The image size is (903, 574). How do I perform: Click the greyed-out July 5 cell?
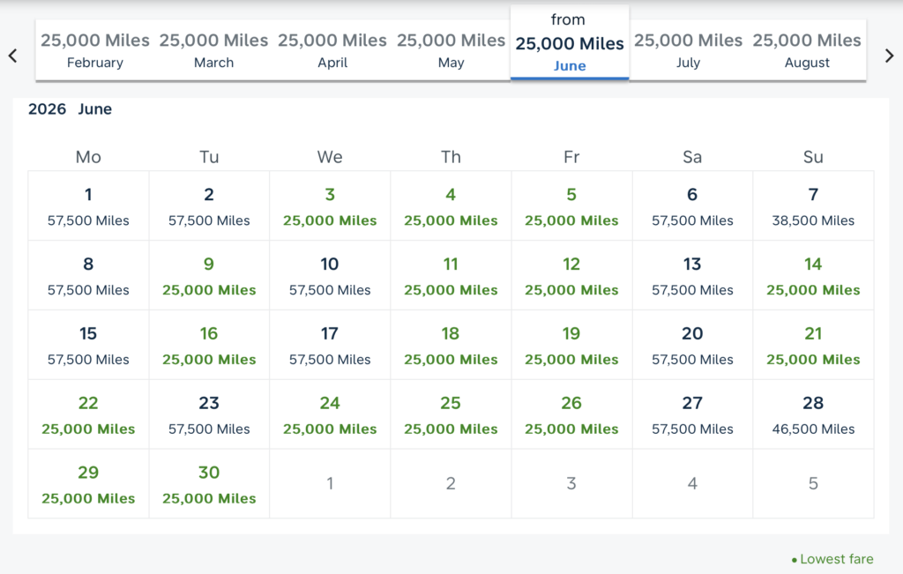coord(813,484)
